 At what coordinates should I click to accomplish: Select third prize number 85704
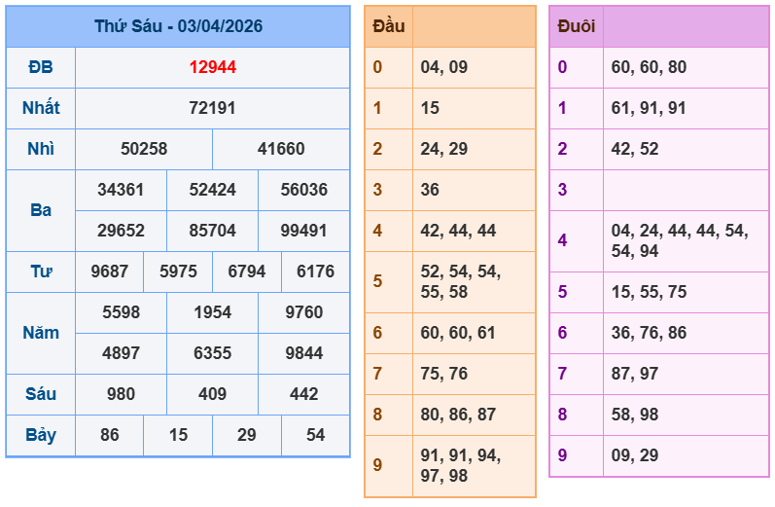coord(213,231)
